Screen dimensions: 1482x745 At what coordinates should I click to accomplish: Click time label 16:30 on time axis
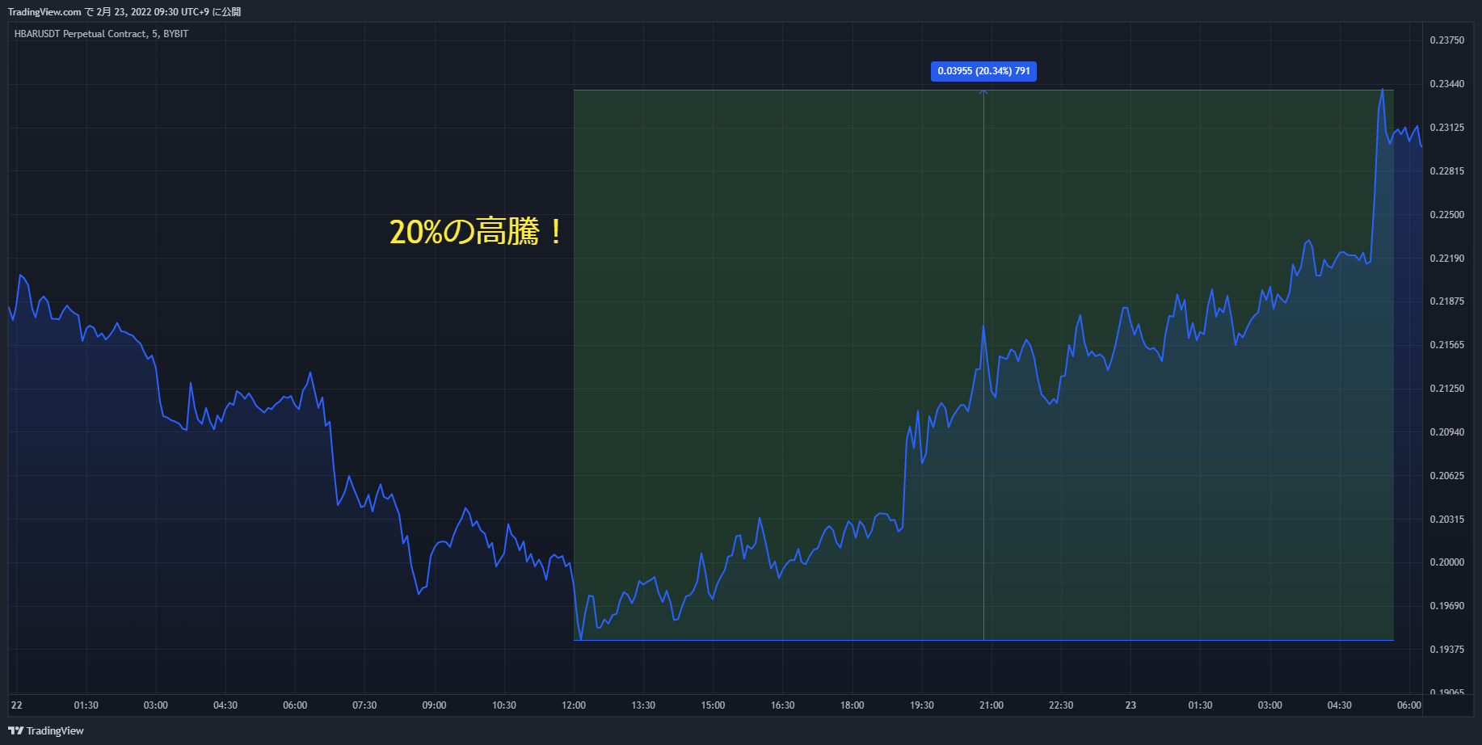(782, 705)
